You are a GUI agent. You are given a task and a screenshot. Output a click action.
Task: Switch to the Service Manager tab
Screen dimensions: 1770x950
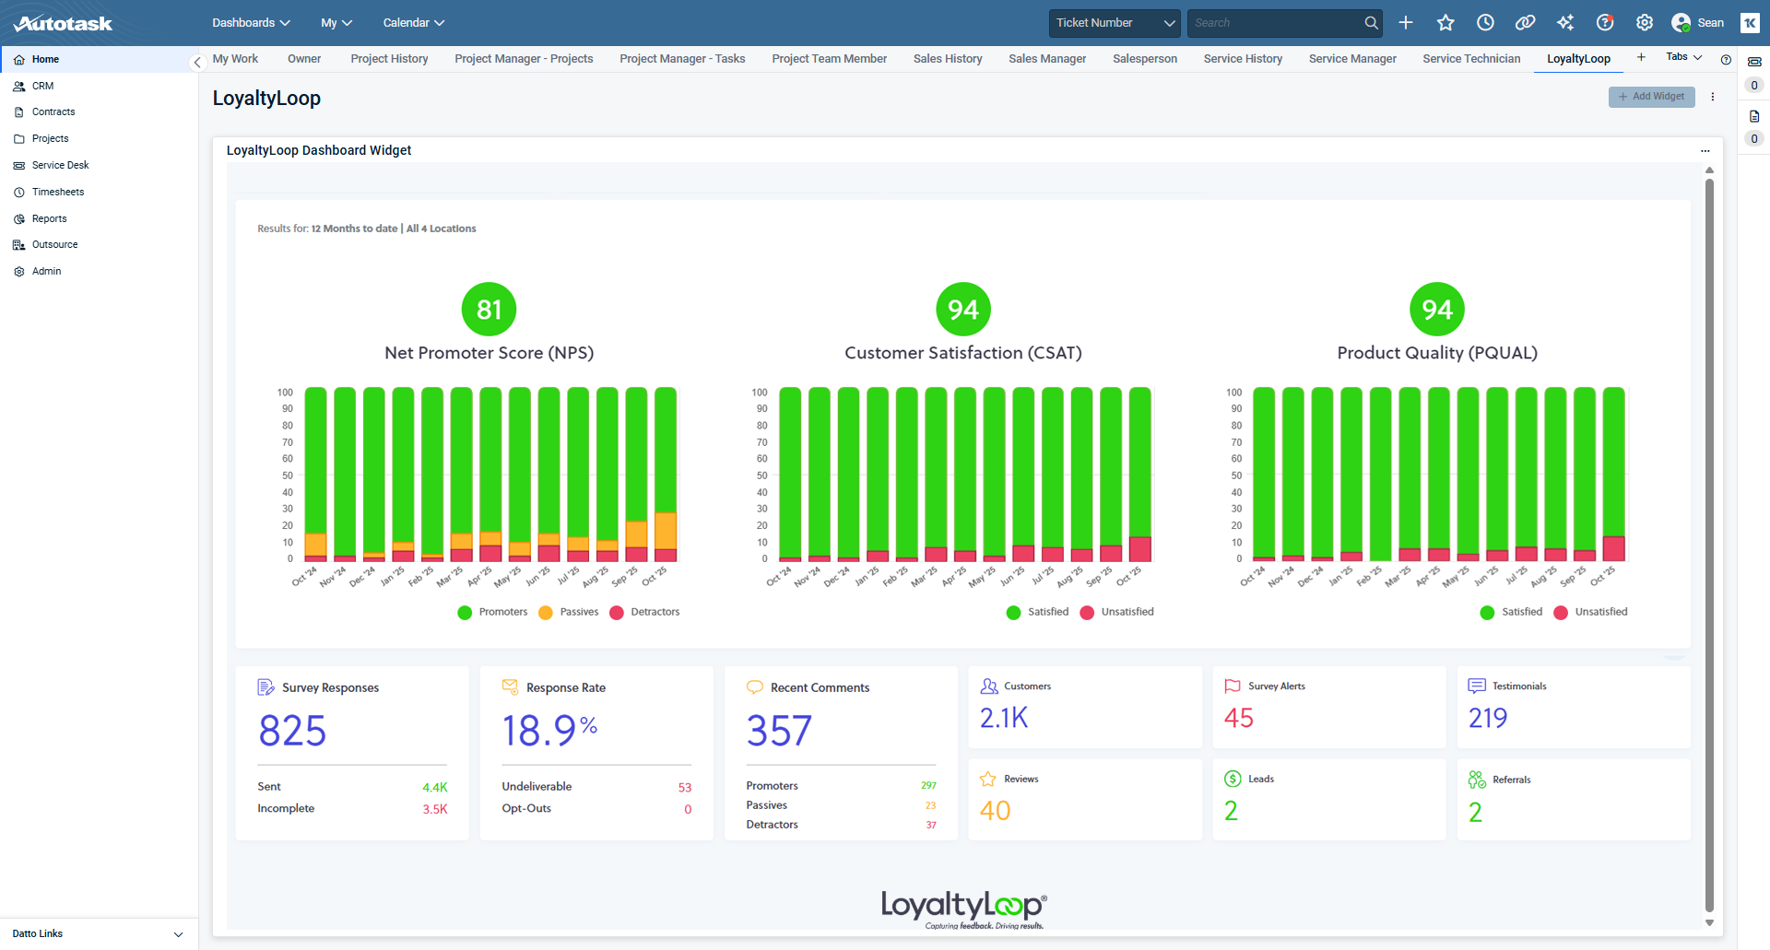click(1351, 59)
